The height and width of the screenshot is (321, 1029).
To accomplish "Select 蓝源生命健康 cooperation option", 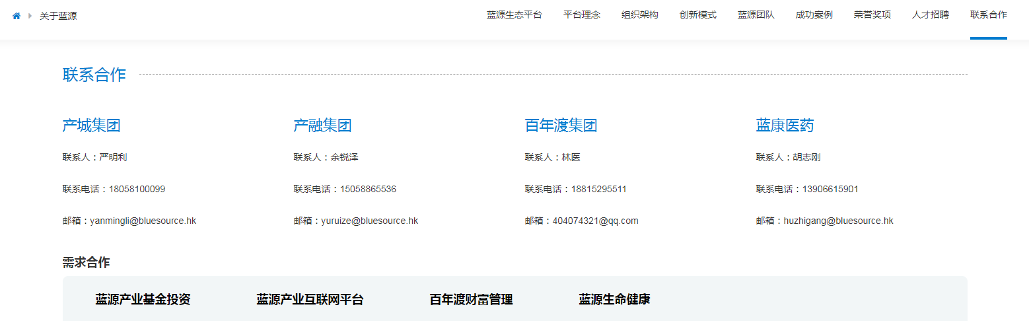I will (614, 299).
